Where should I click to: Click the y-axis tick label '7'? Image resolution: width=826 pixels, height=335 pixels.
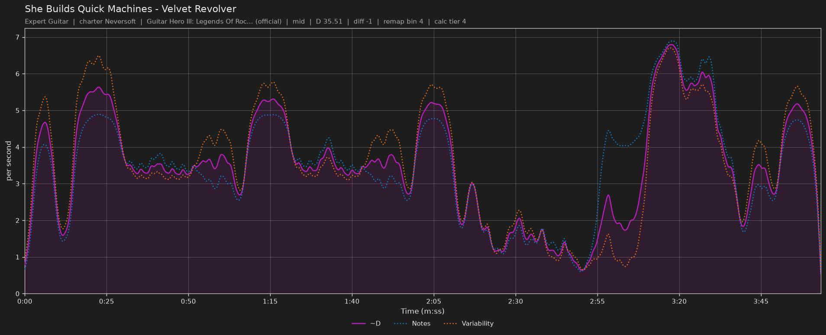click(18, 38)
